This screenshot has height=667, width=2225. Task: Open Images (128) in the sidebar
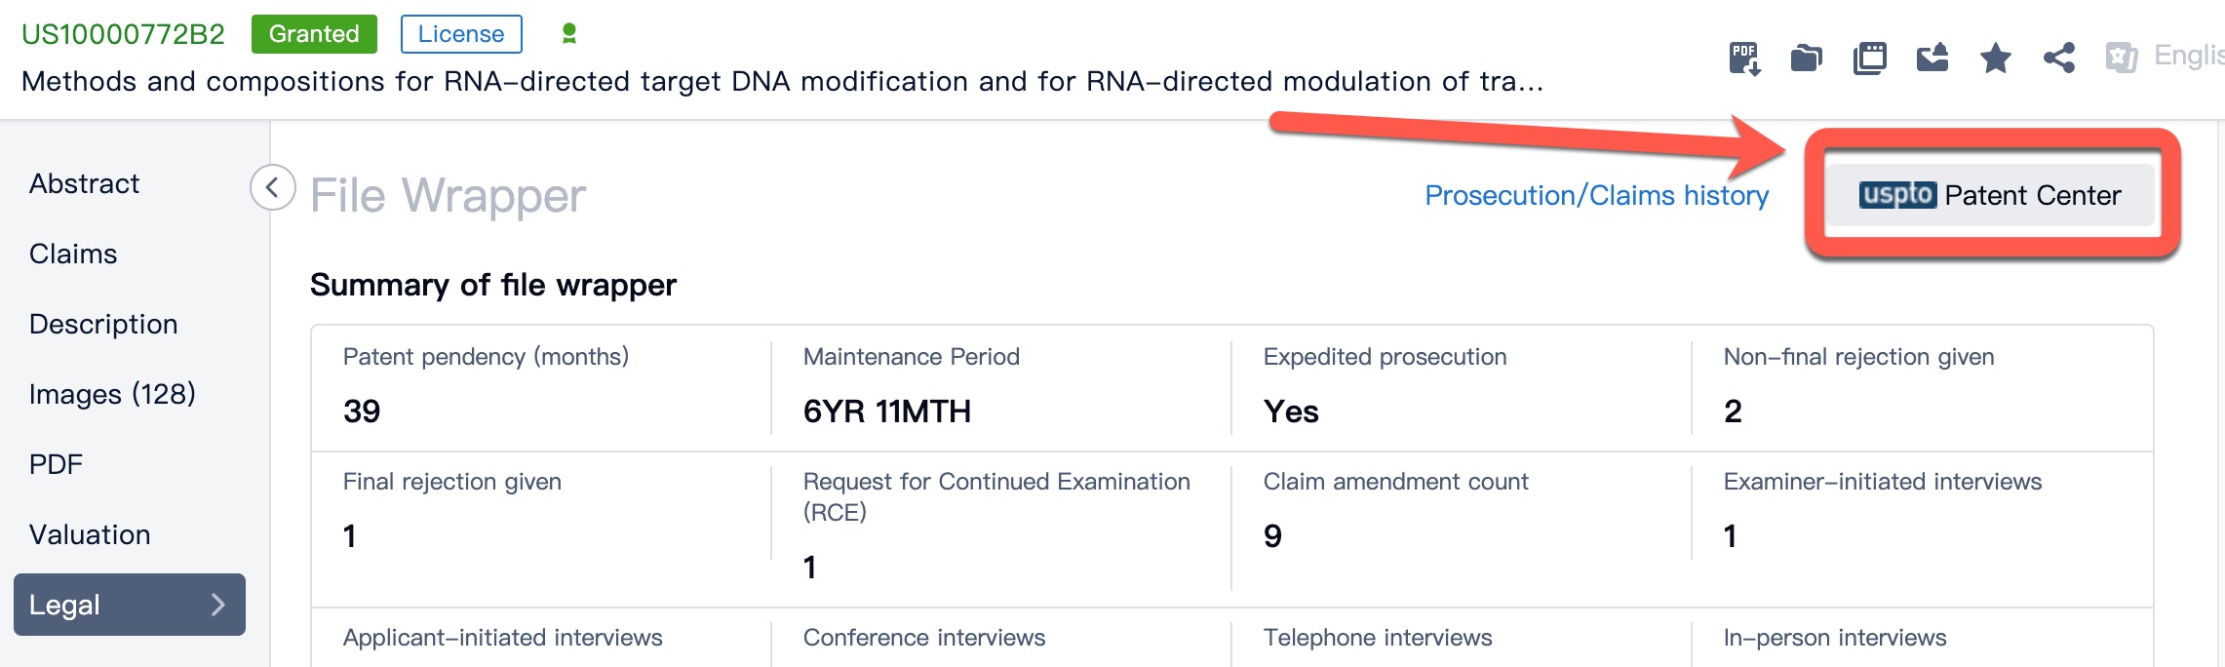[x=112, y=394]
